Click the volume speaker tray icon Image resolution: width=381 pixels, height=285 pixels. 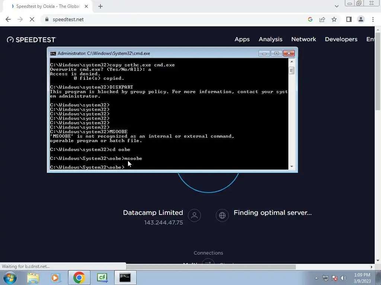pyautogui.click(x=343, y=278)
